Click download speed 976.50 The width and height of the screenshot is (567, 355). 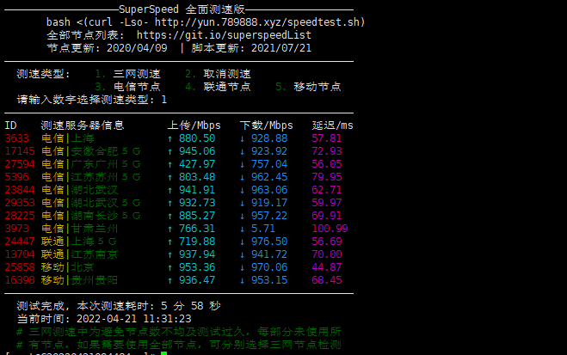pyautogui.click(x=269, y=242)
